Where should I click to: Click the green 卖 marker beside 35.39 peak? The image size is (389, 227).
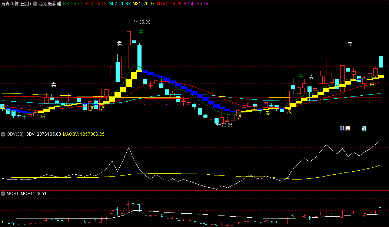(142, 32)
